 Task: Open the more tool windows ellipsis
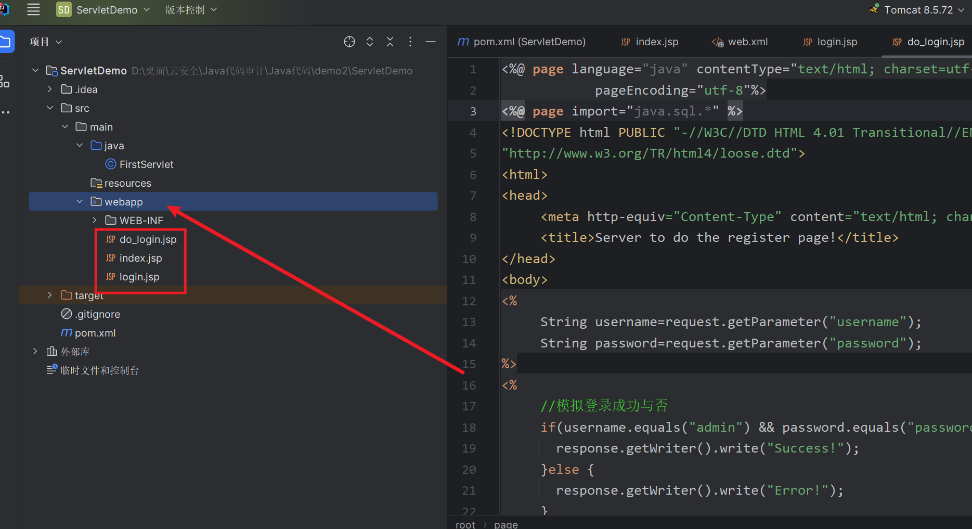(5, 112)
